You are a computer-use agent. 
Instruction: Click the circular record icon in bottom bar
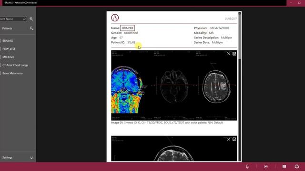pyautogui.click(x=266, y=167)
